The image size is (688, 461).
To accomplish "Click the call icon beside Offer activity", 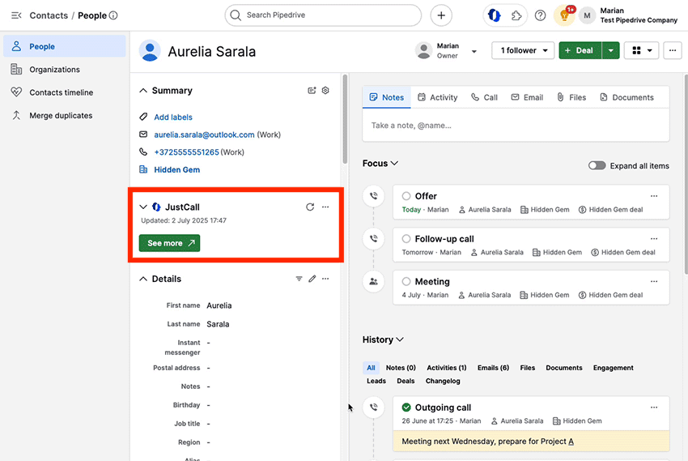I will pyautogui.click(x=373, y=196).
